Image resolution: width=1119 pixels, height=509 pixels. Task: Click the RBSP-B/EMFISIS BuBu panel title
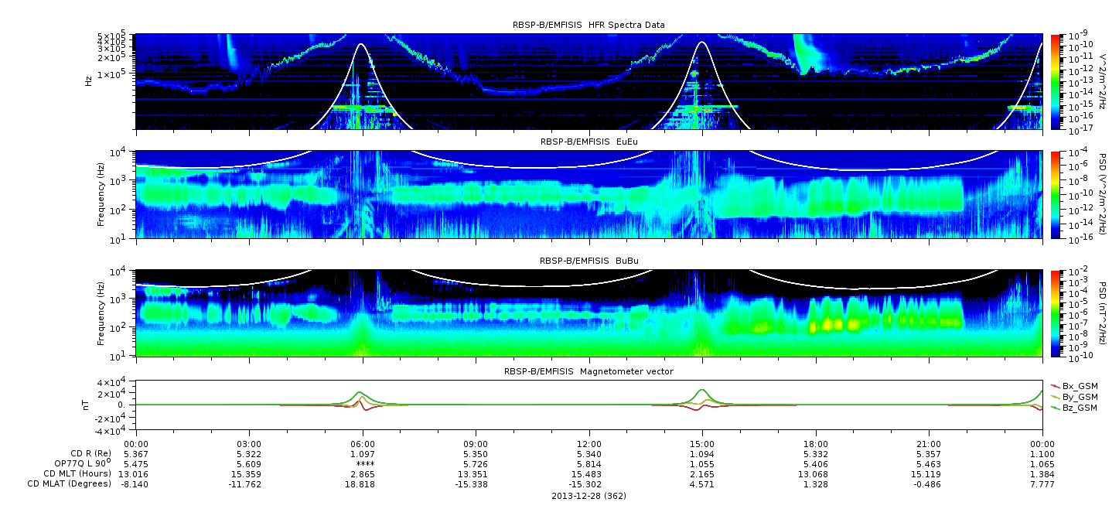point(588,261)
